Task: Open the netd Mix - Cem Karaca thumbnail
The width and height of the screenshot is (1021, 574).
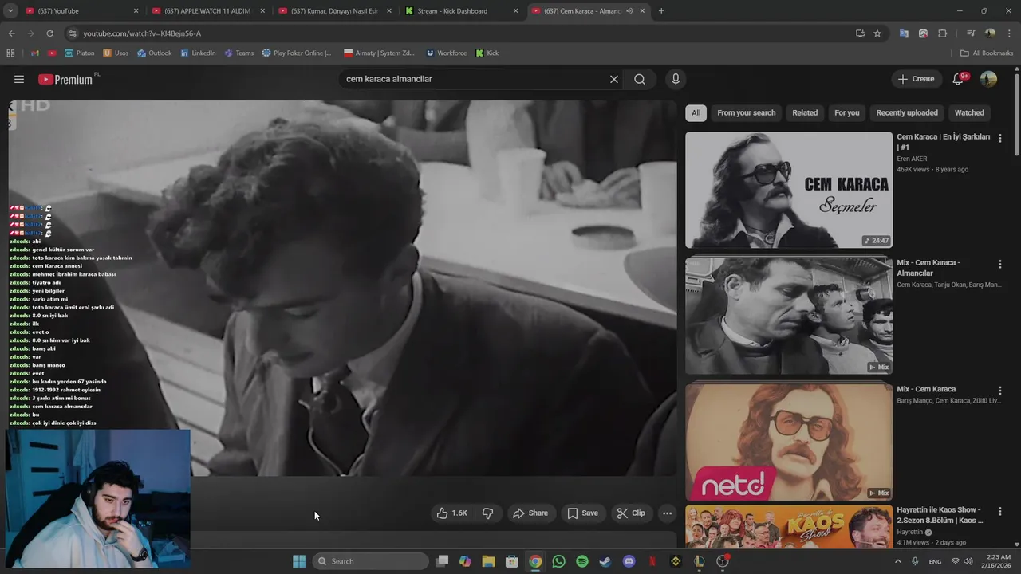Action: (789, 442)
